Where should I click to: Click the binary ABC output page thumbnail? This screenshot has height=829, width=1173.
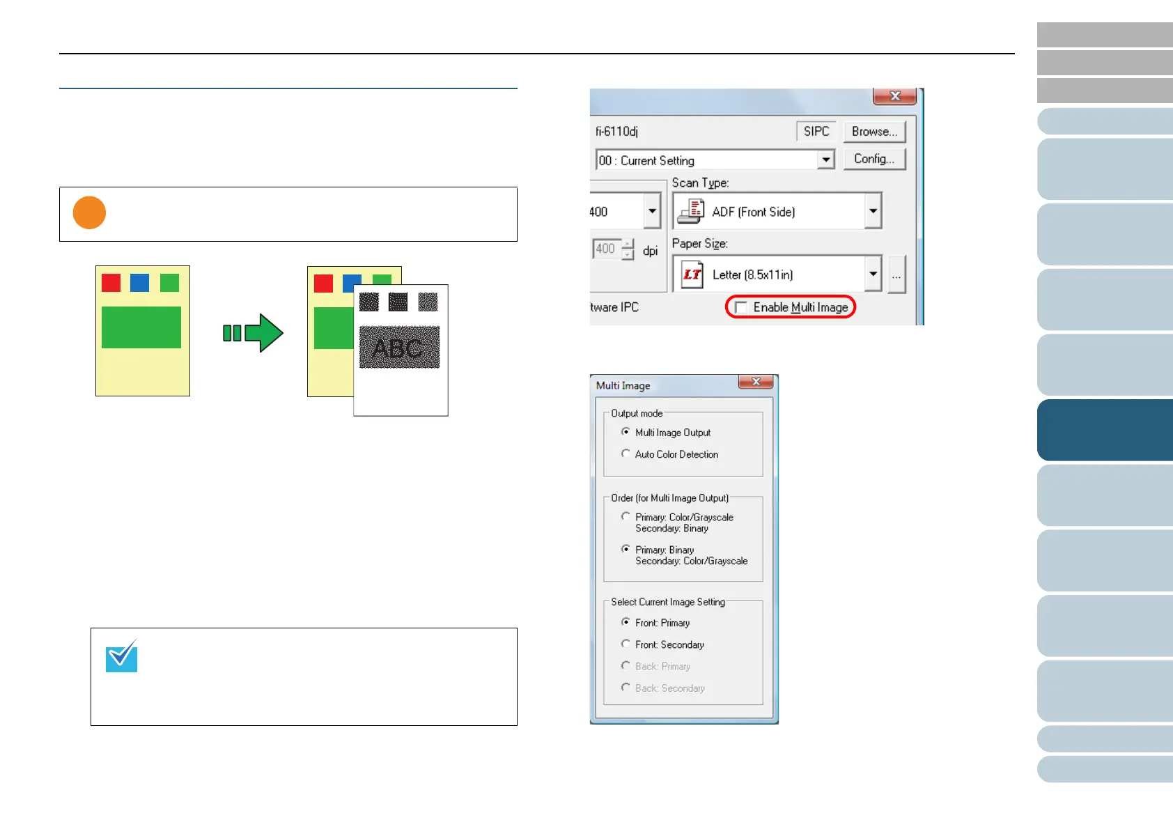point(401,350)
